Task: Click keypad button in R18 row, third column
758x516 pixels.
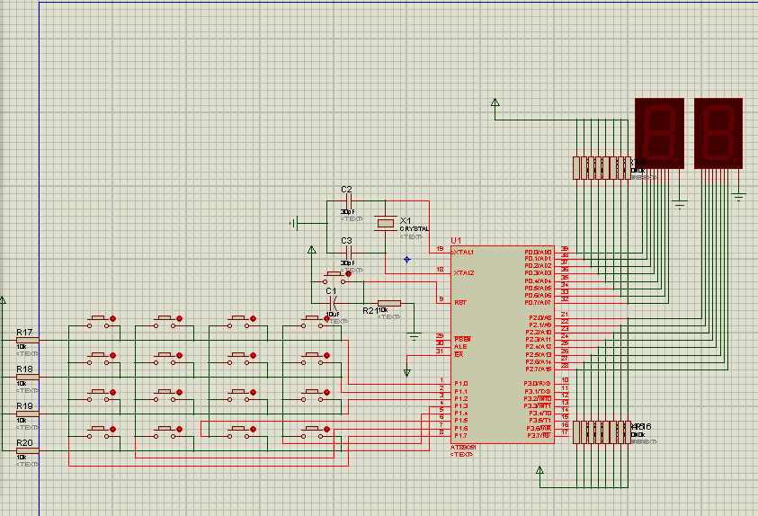Action: coord(238,359)
